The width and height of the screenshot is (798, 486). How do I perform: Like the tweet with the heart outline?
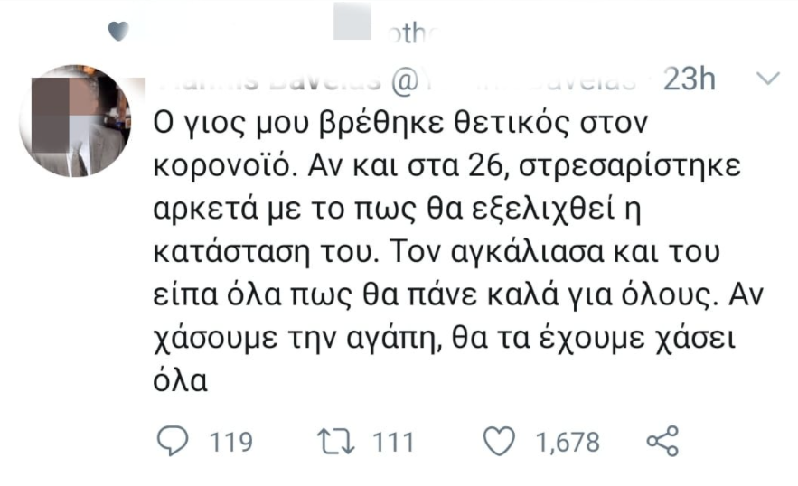coord(498,442)
